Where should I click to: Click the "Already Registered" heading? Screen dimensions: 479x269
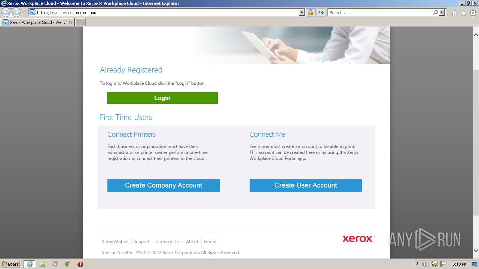131,70
